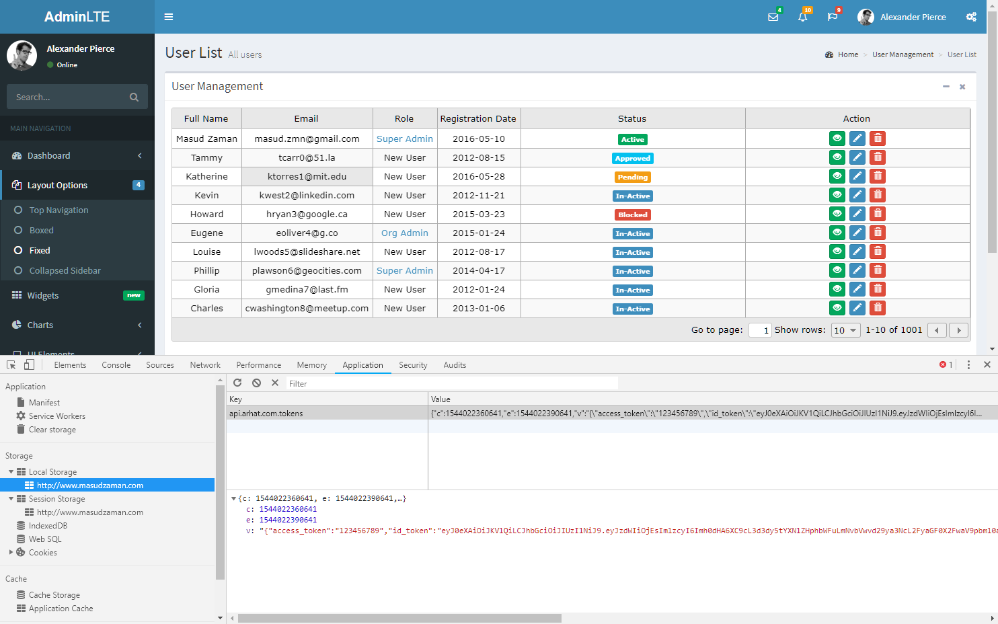
Task: Toggle the sidebar hamburger menu
Action: [169, 17]
